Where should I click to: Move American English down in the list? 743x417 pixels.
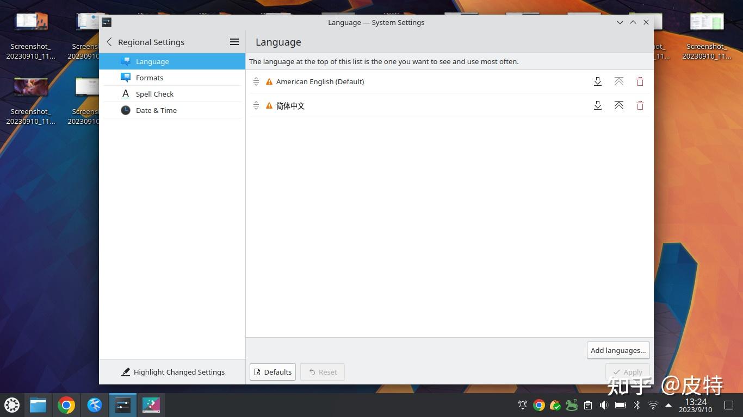point(598,81)
